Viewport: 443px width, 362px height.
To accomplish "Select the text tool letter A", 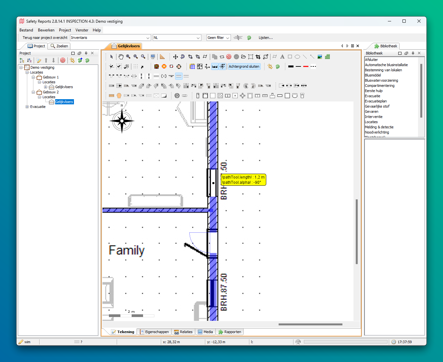I will point(282,57).
